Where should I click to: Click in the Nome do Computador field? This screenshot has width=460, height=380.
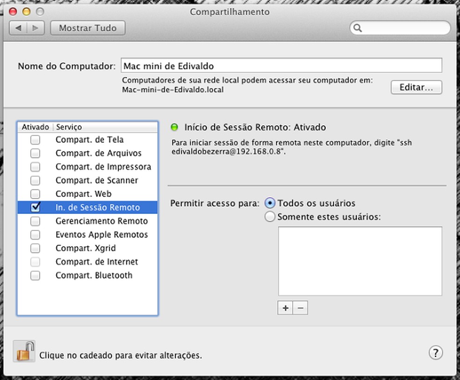(281, 65)
